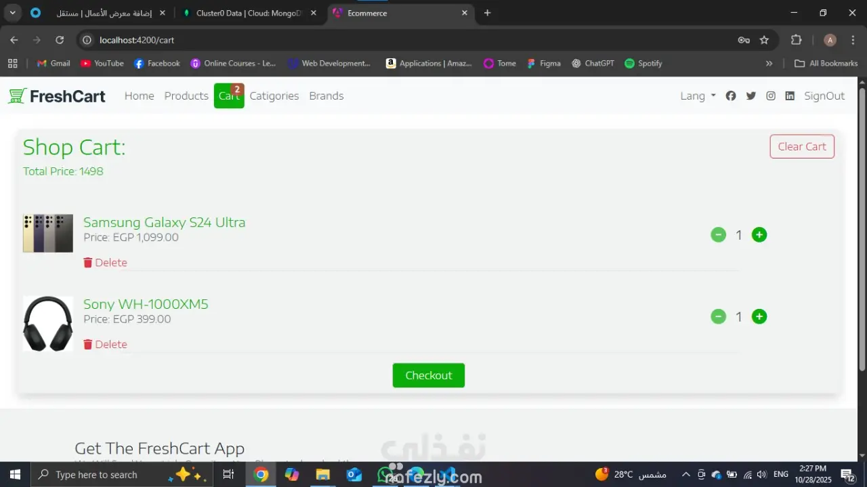Viewport: 867px width, 487px height.
Task: Open the Extensions puzzle icon
Action: [x=797, y=40]
